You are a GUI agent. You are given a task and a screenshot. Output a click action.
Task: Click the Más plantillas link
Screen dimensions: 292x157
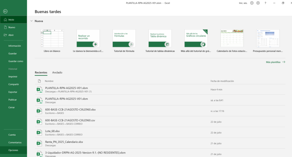(273, 62)
